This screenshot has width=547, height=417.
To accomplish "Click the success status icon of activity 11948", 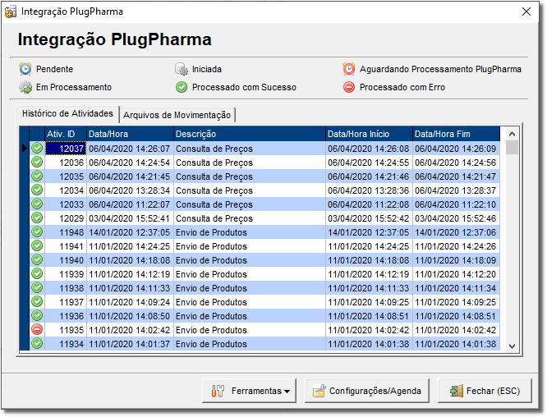I will point(37,231).
